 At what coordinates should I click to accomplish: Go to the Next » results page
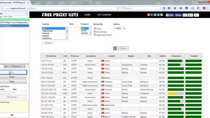(124, 48)
